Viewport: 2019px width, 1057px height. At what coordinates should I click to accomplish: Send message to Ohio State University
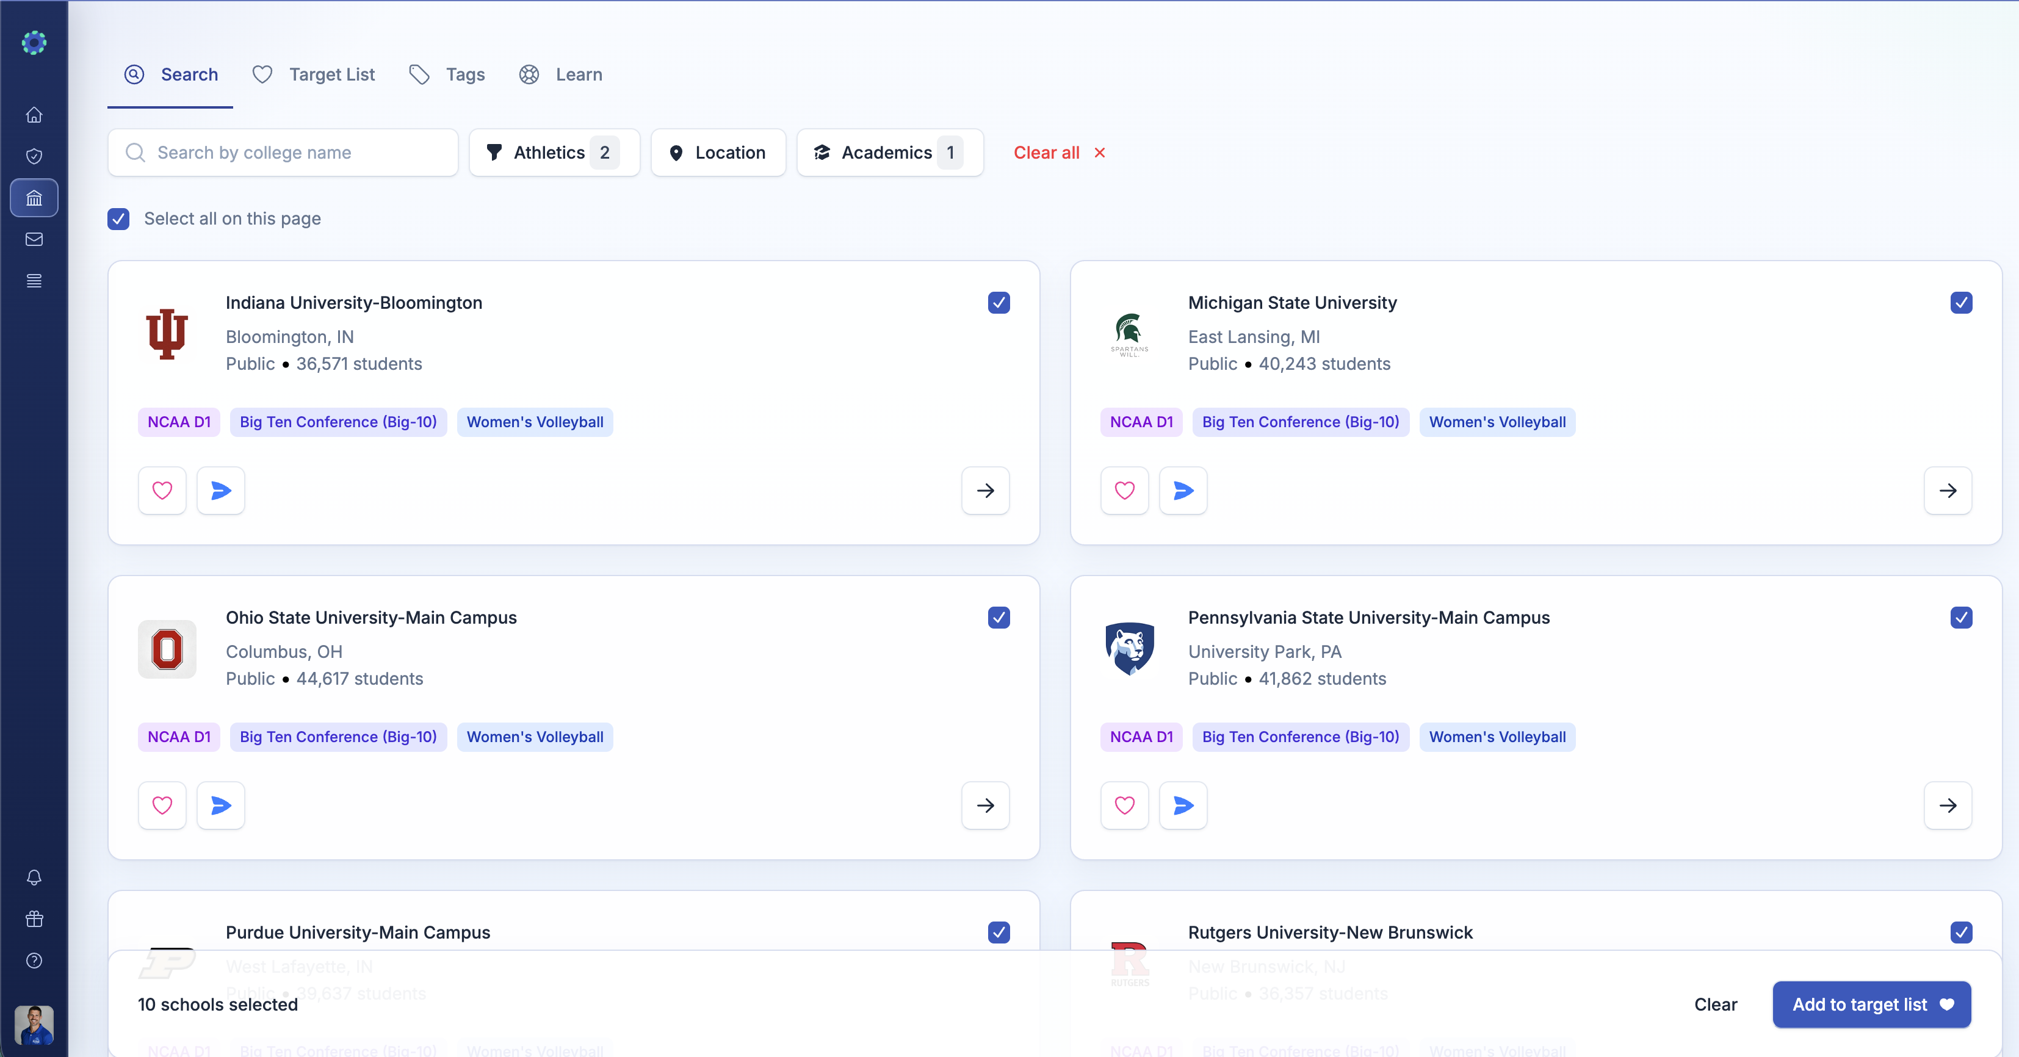click(221, 806)
